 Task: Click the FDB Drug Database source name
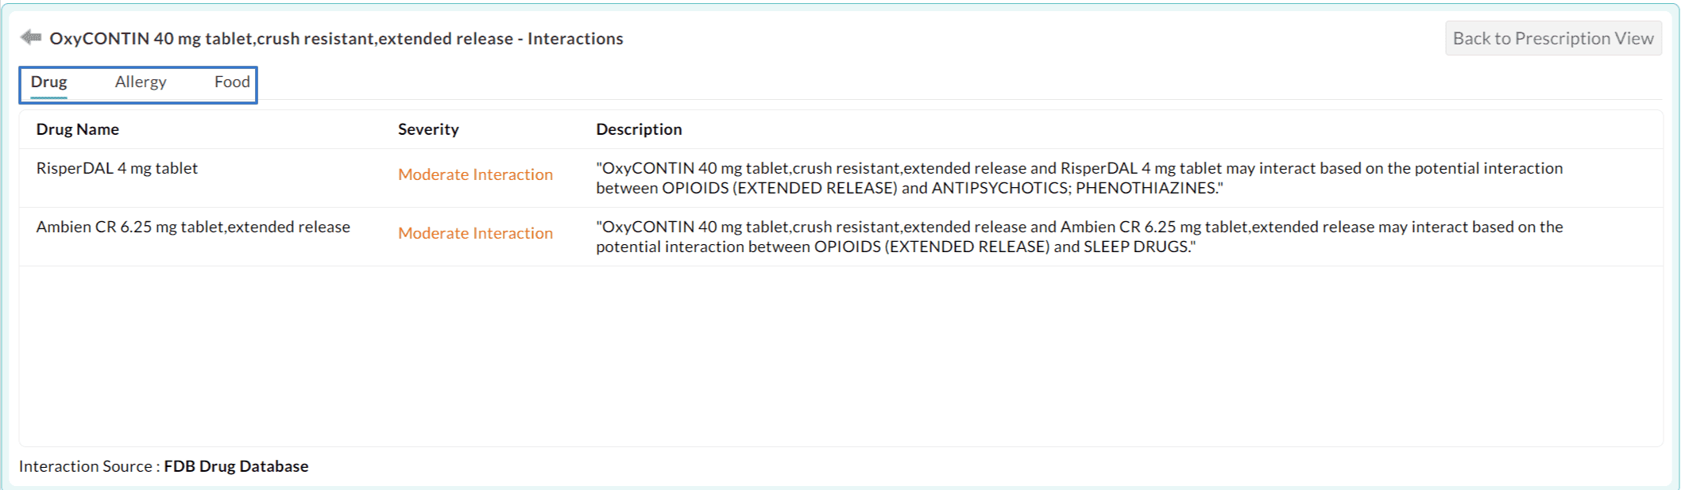236,466
